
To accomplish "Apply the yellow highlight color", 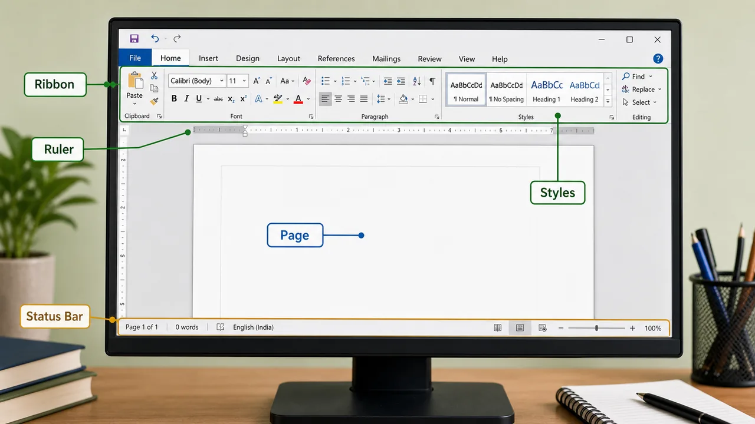I will 278,99.
